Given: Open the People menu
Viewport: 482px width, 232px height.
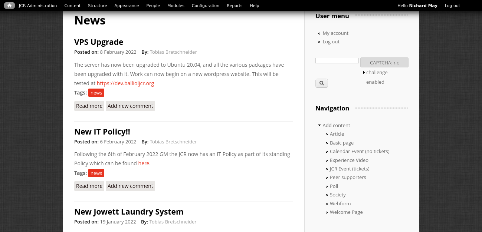Looking at the screenshot, I should point(153,5).
